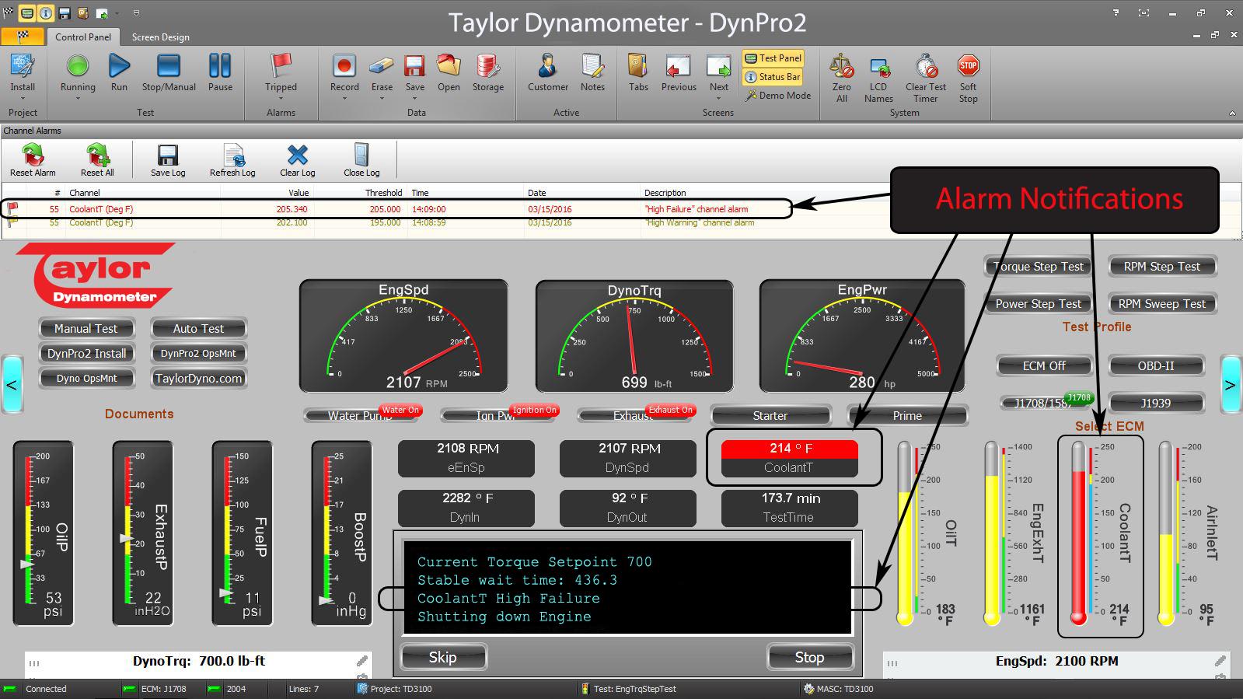Open the quick access toolbar dropdown

[x=135, y=13]
